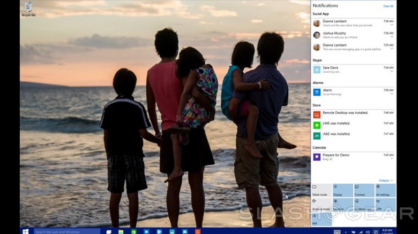Click the taskbar clock showing 9:20 AM
Screen dimensions: 418x234
pyautogui.click(x=387, y=231)
